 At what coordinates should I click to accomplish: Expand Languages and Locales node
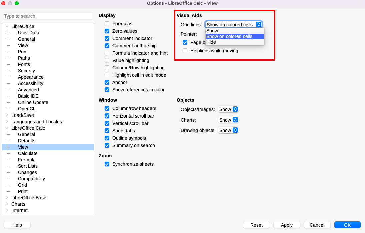pos(7,122)
